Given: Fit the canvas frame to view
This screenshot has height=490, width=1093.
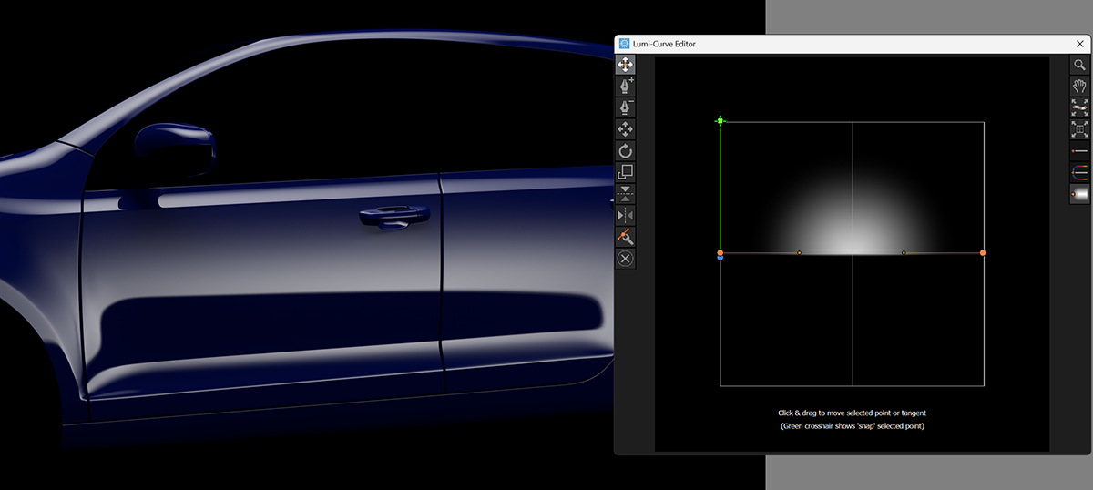Looking at the screenshot, I should [1079, 129].
